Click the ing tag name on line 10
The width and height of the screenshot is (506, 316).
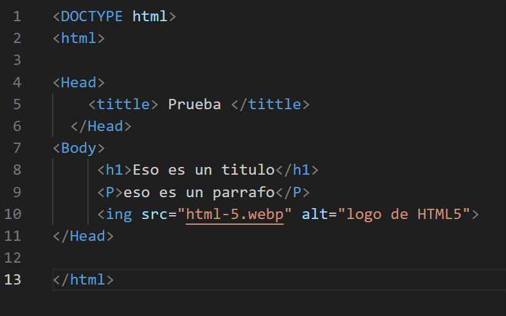(x=119, y=215)
